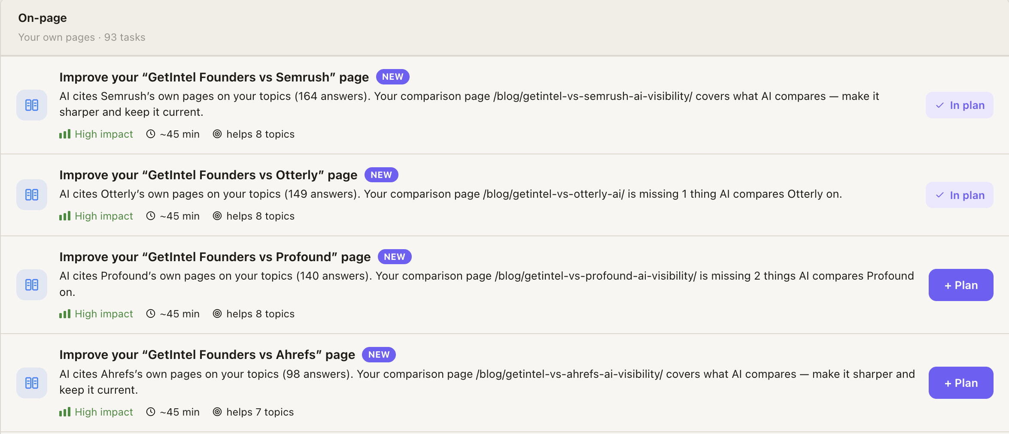
Task: Click the NEW badge on Otterly task
Action: coord(381,175)
